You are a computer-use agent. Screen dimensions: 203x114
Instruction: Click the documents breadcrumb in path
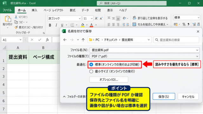click(111, 40)
